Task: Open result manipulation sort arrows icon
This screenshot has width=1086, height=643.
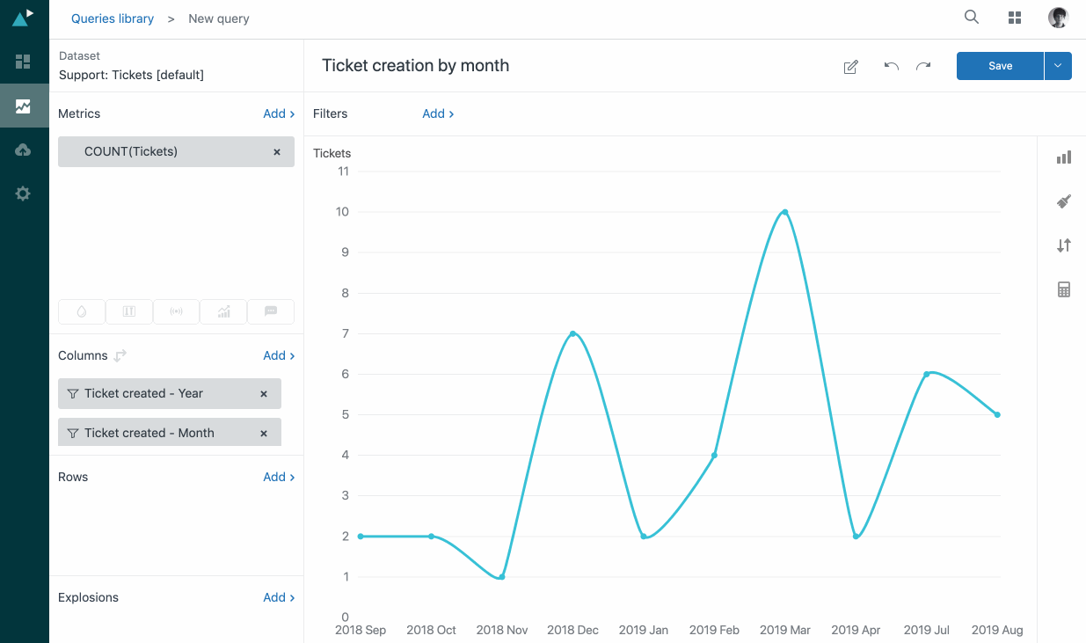Action: coord(1064,245)
